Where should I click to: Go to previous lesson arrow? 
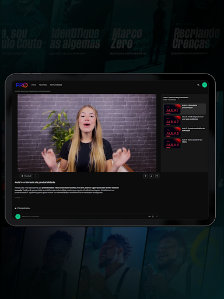(x=17, y=176)
